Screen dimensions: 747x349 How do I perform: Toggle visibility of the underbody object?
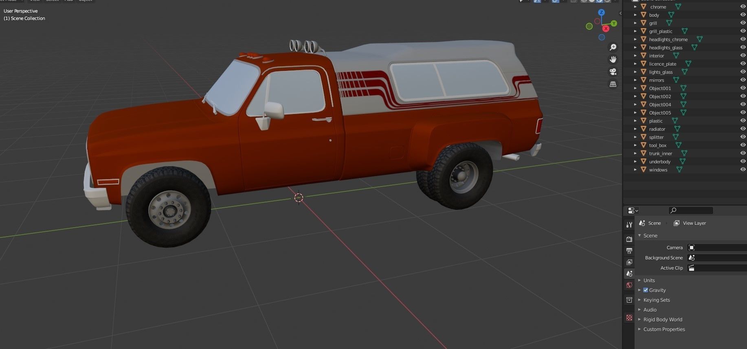pyautogui.click(x=743, y=161)
